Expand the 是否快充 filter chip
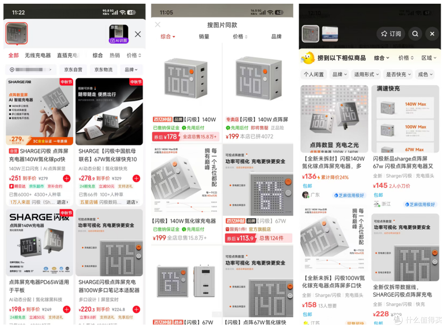Screen dimensions: 446x329 [x=398, y=74]
